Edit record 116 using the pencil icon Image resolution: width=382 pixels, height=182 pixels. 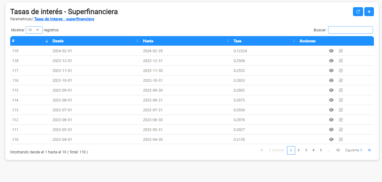click(x=341, y=80)
